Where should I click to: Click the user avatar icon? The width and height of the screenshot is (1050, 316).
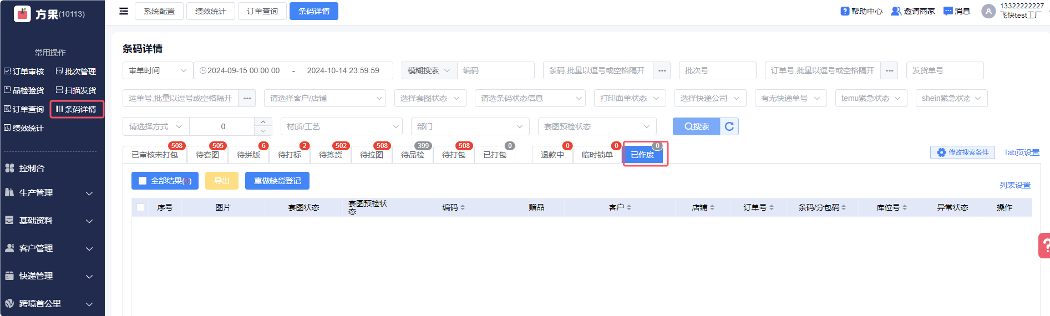pos(988,11)
